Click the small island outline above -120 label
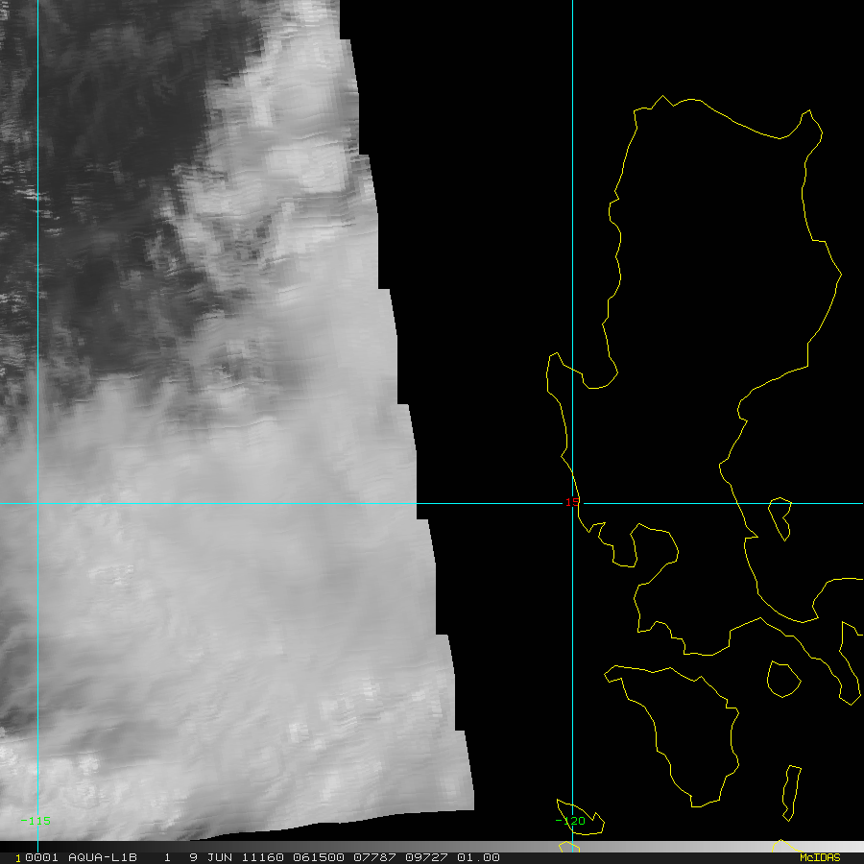This screenshot has height=864, width=864. (x=579, y=814)
